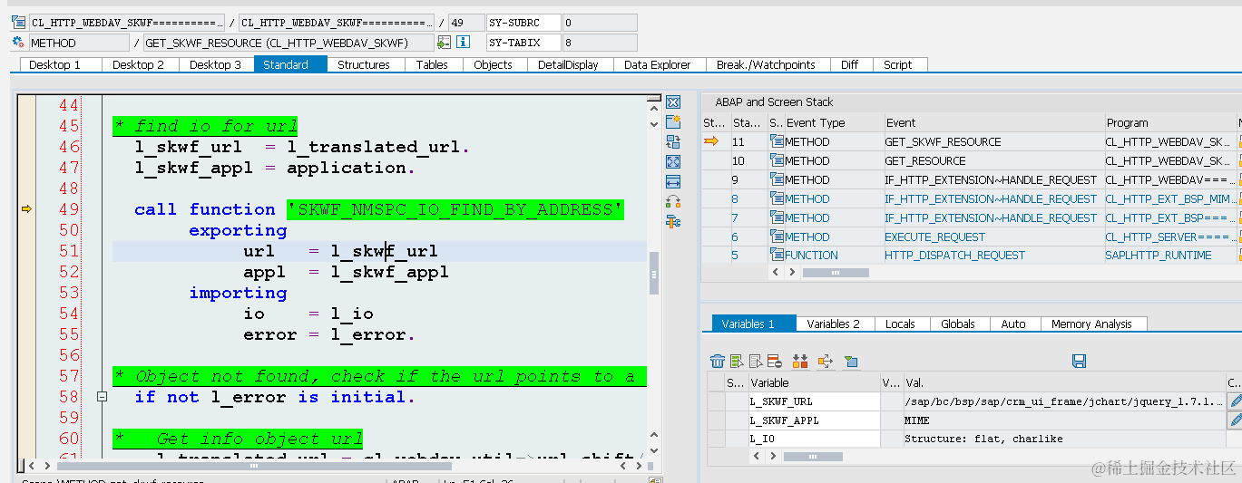This screenshot has width=1242, height=483.
Task: Click the program document icon before first header field
Action: pyautogui.click(x=19, y=23)
